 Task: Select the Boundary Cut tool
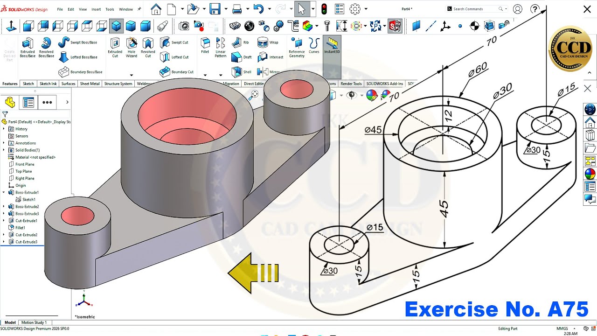tap(176, 72)
